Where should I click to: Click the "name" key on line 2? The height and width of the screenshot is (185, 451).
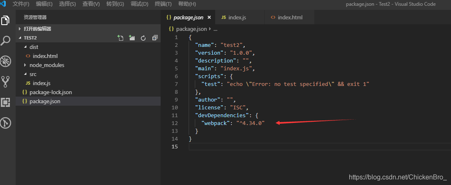pyautogui.click(x=205, y=45)
